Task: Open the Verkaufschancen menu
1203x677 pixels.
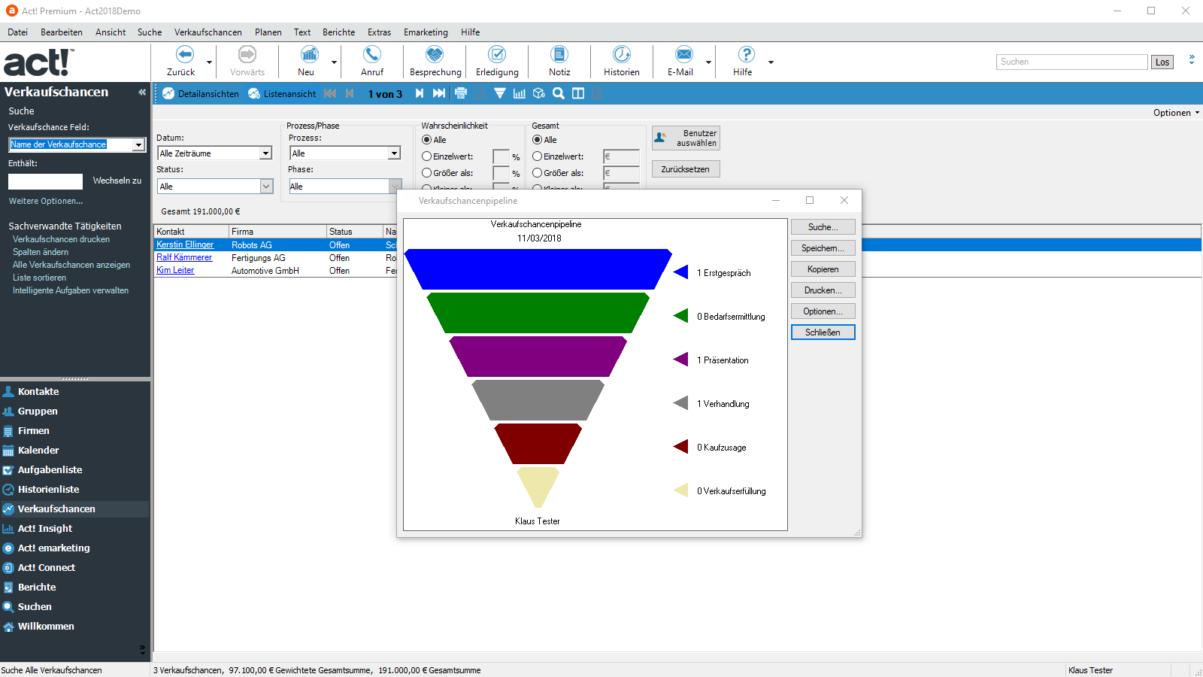Action: pyautogui.click(x=208, y=32)
